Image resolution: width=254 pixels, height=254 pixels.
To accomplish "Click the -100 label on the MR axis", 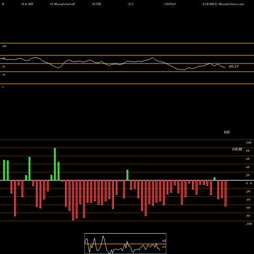I will pyautogui.click(x=249, y=224).
